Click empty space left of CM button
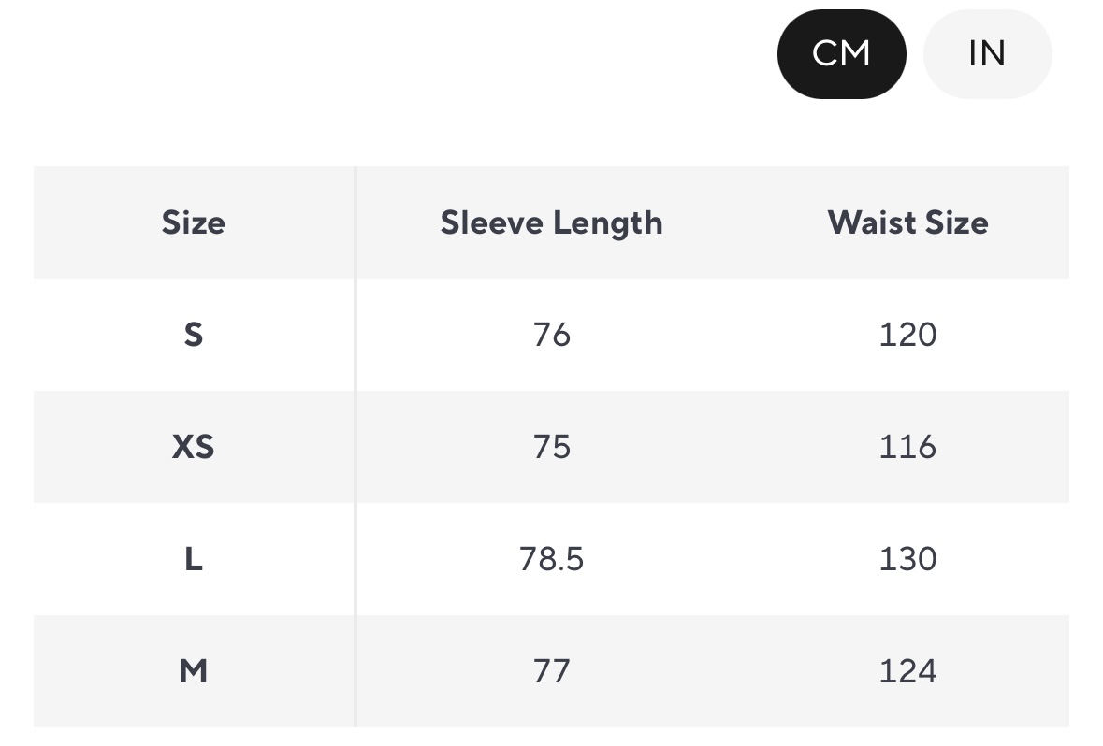1103x746 pixels. click(x=468, y=54)
